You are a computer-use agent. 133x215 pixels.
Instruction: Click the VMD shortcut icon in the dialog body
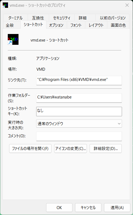coord(13,39)
